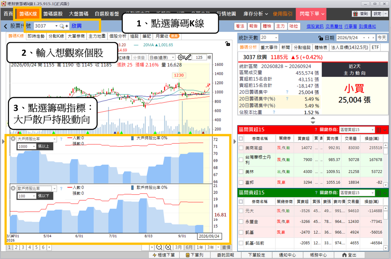Click the unlock icon beside 日期
The height and width of the screenshot is (259, 391).
coord(321,38)
